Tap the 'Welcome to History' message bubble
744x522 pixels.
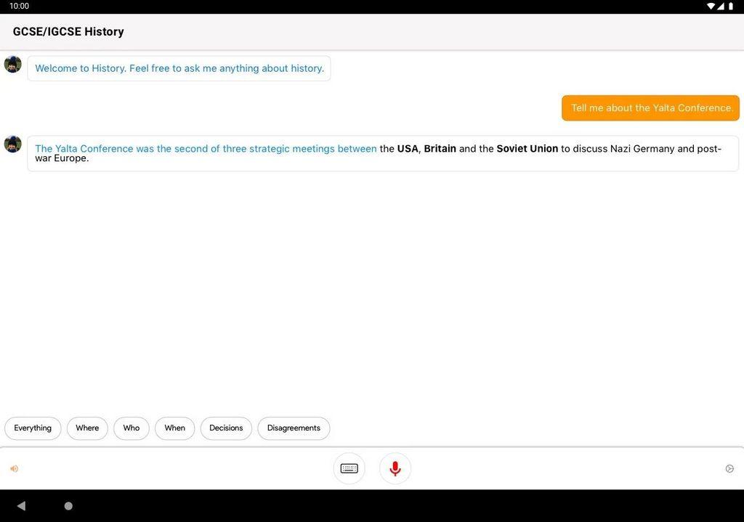[x=179, y=68]
